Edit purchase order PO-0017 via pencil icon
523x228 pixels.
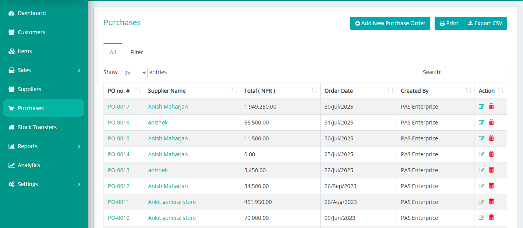(481, 106)
